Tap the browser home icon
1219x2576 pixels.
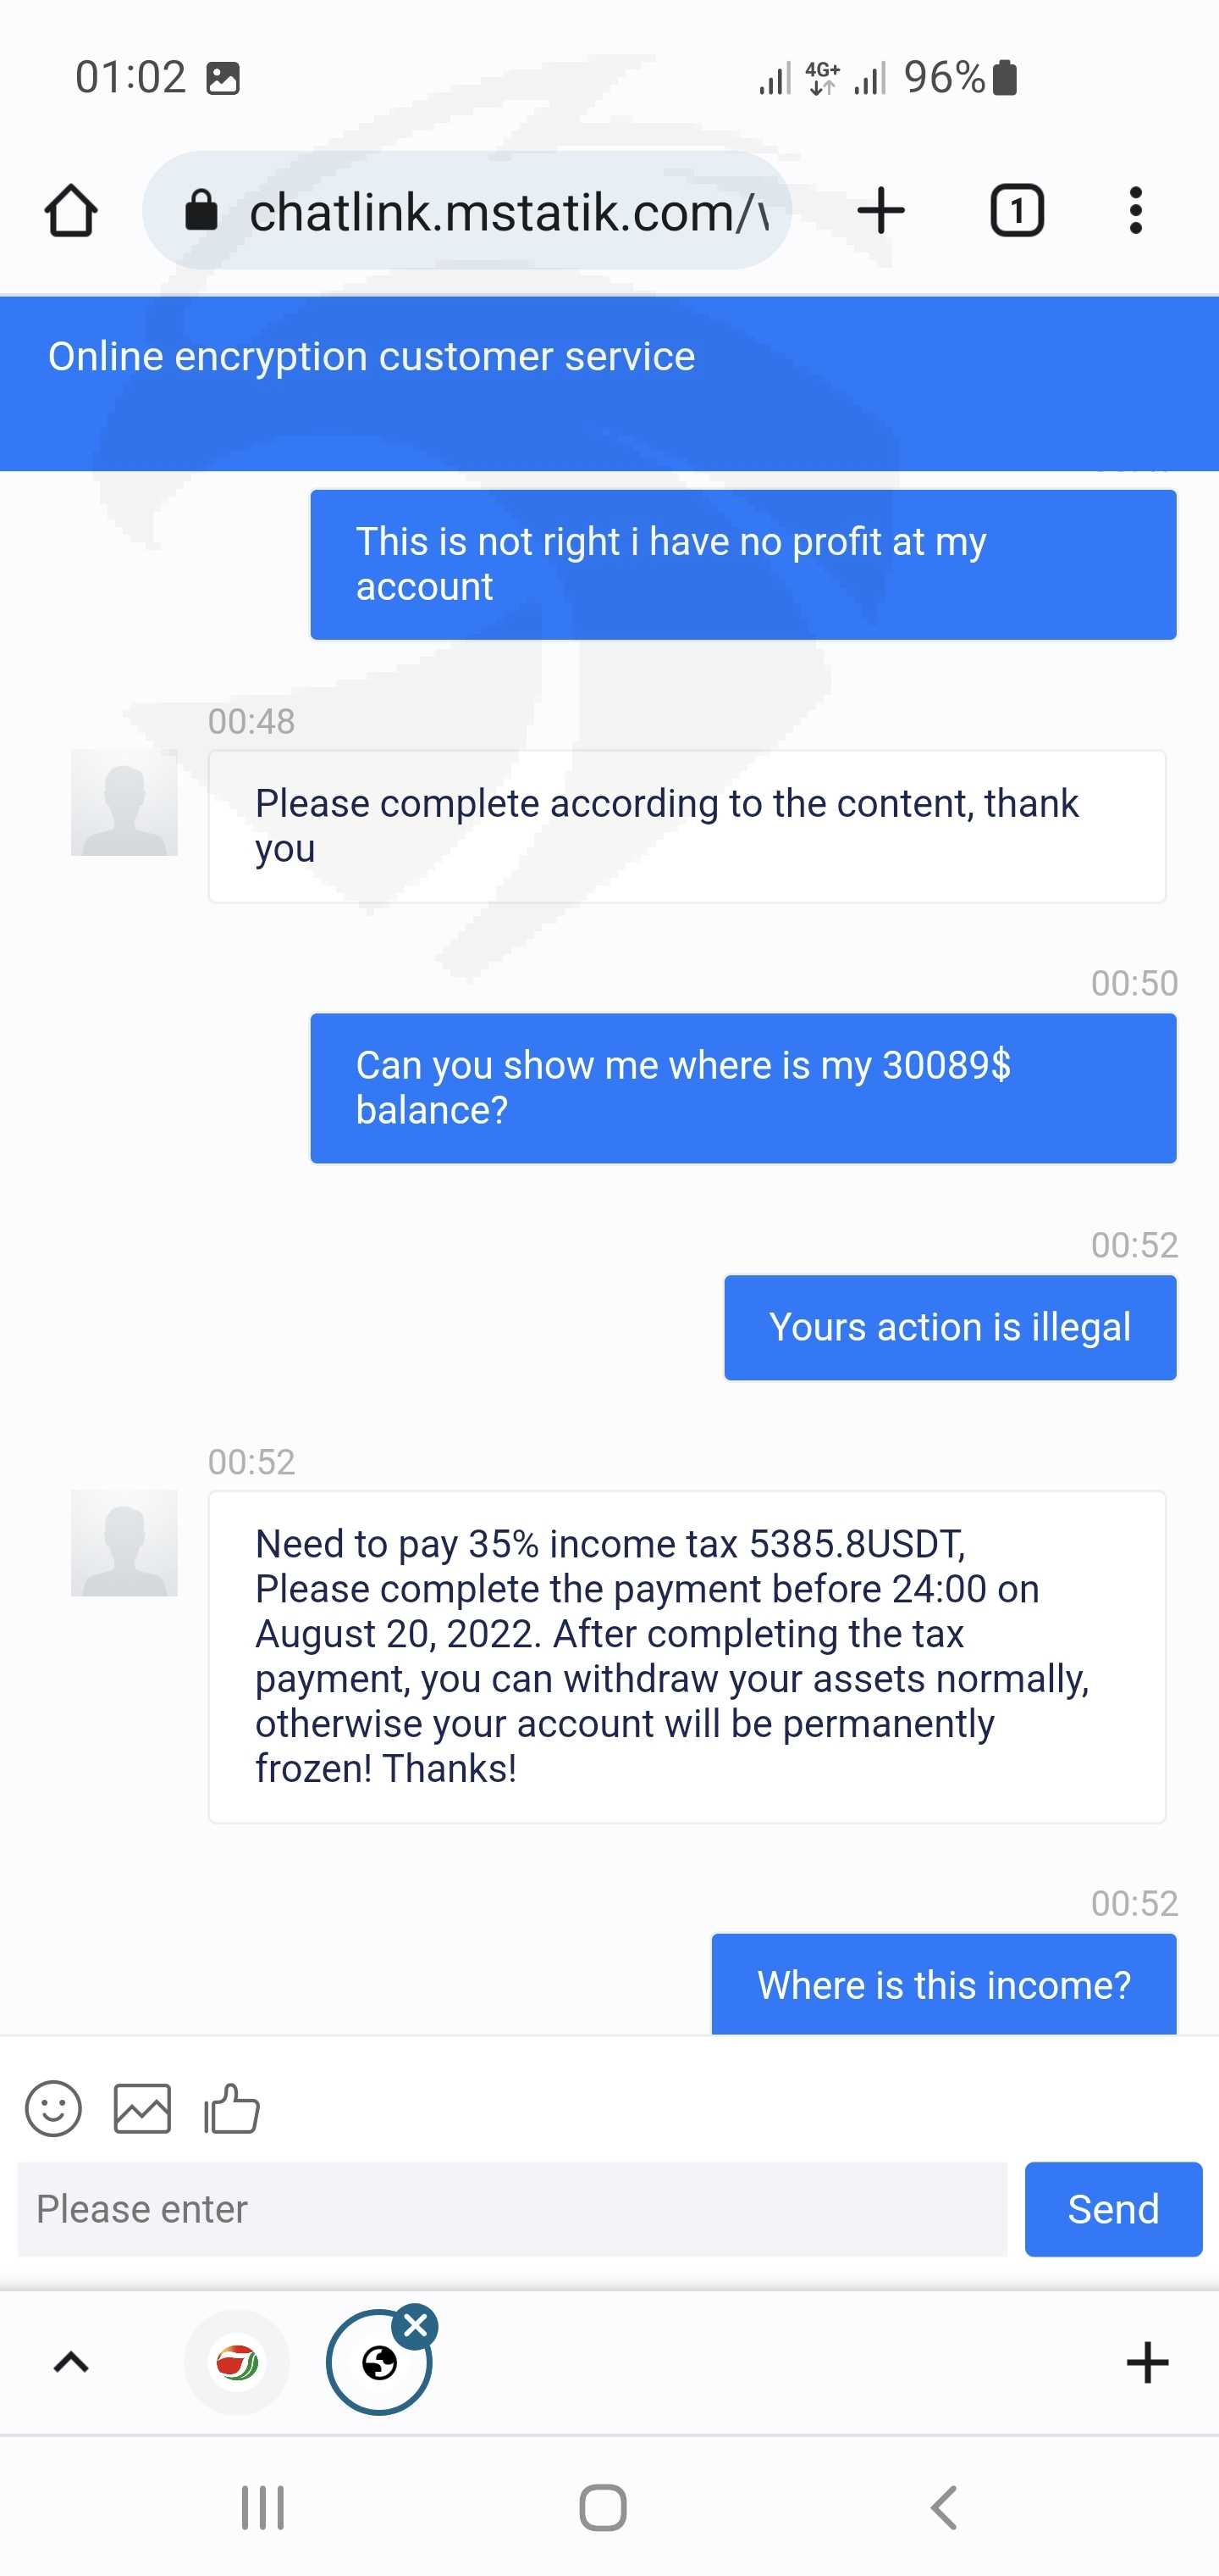tap(71, 211)
